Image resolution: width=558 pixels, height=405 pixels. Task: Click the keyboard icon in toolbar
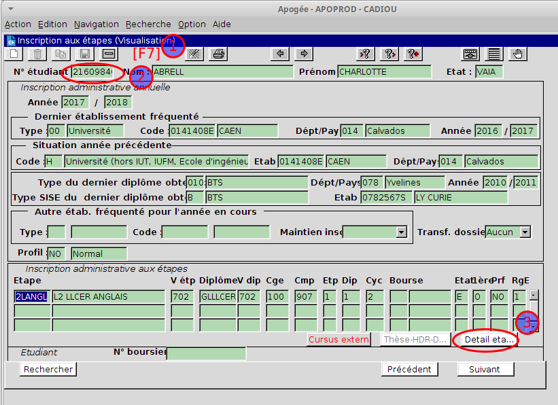470,54
